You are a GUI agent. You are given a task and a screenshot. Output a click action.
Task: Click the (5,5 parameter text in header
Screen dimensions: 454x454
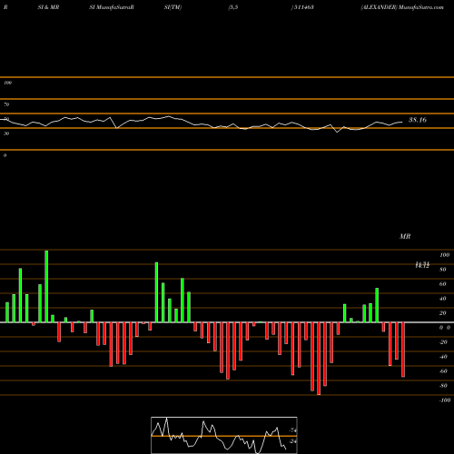coord(233,7)
